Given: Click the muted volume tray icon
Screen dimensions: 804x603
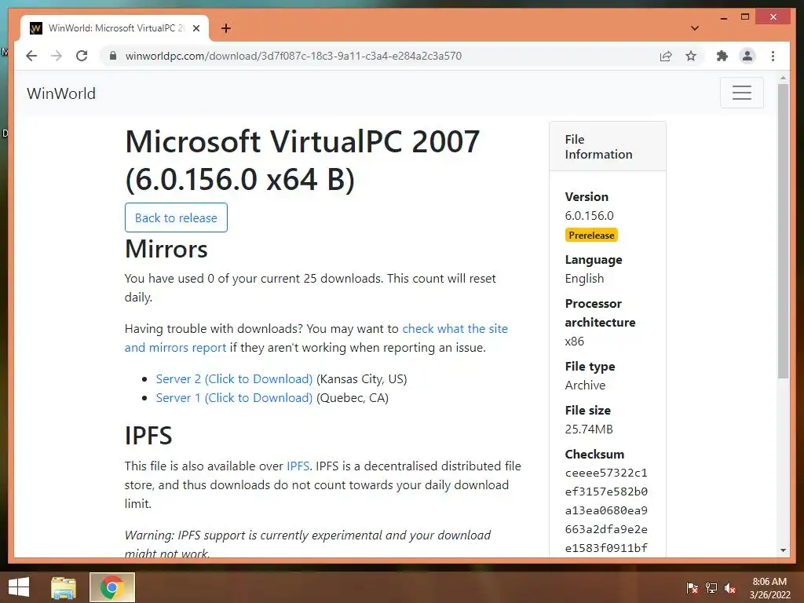Looking at the screenshot, I should [730, 588].
